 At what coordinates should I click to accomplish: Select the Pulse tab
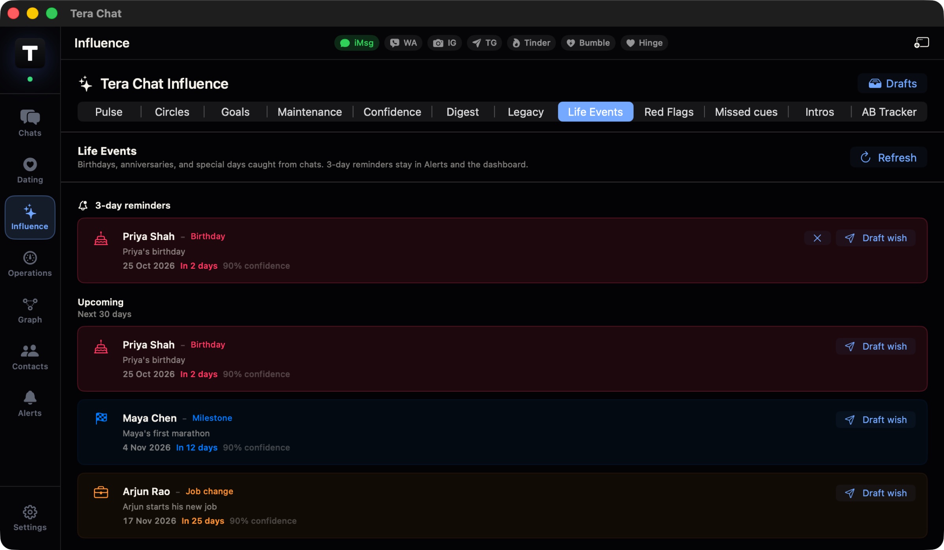(x=109, y=112)
